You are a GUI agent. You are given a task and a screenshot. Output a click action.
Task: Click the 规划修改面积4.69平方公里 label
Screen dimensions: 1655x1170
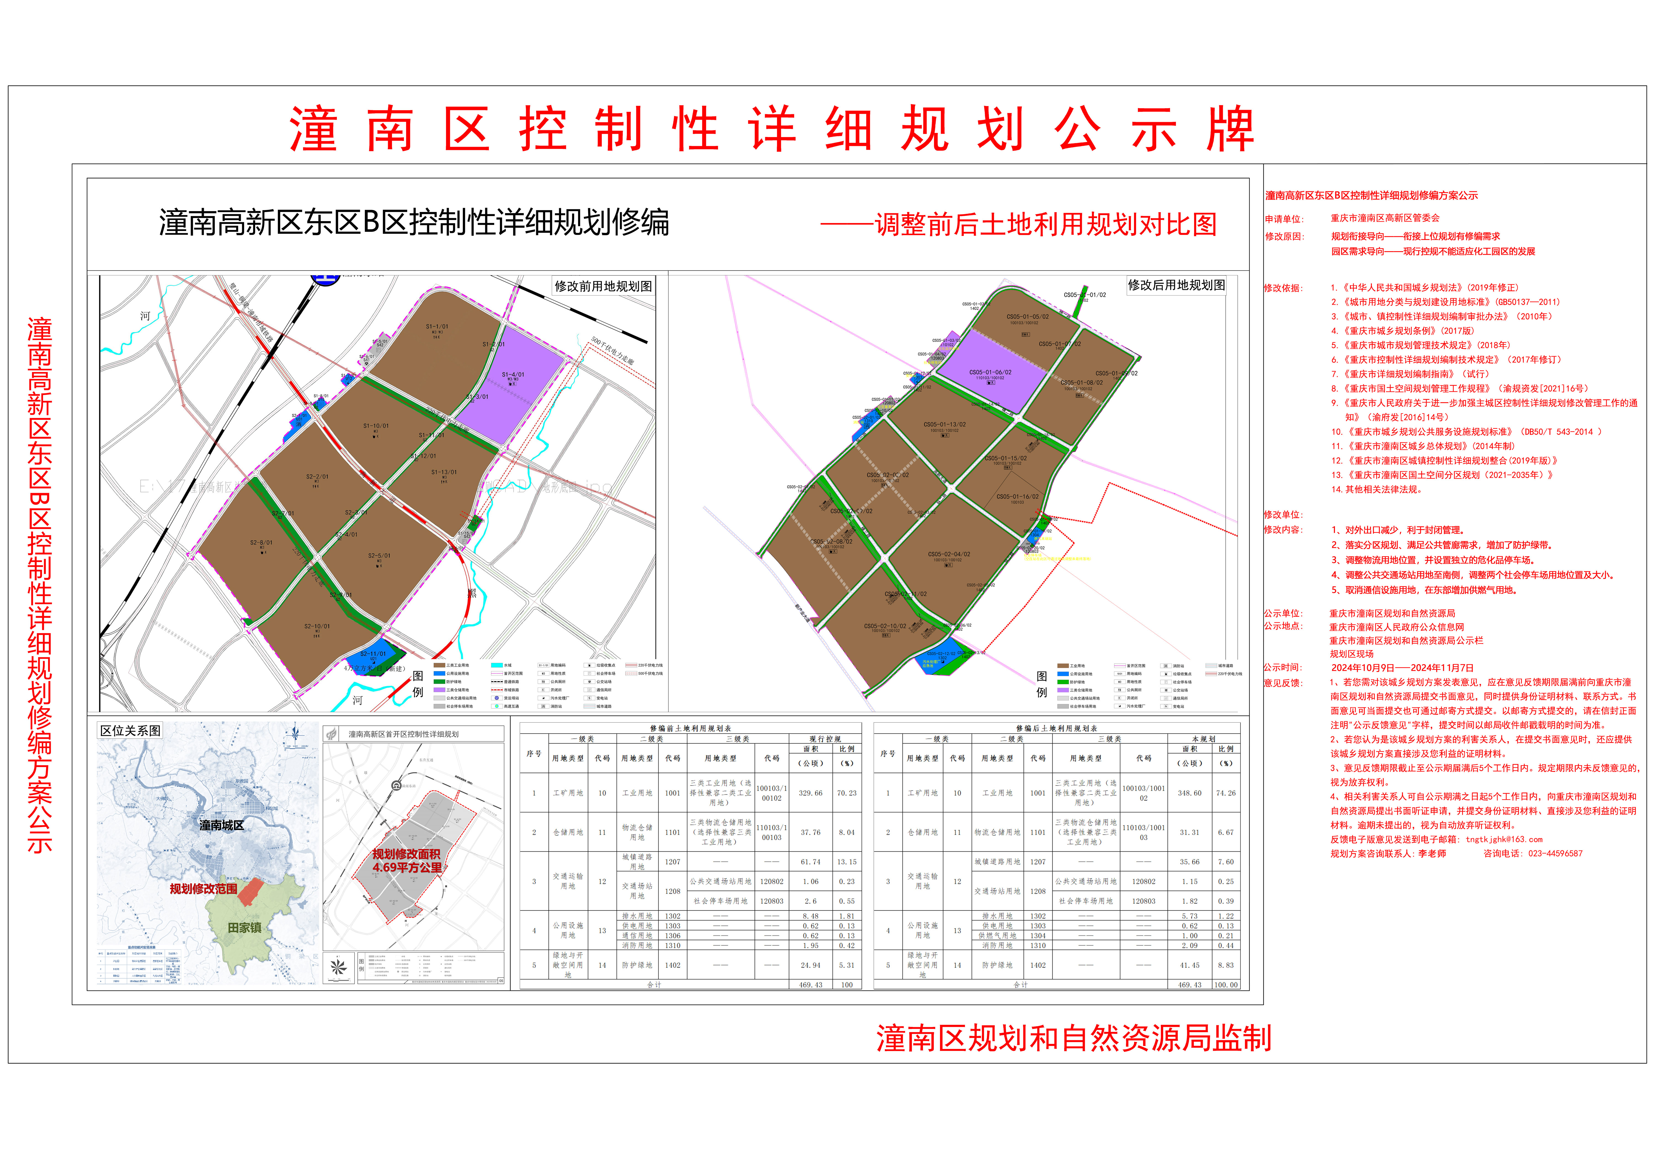(407, 861)
